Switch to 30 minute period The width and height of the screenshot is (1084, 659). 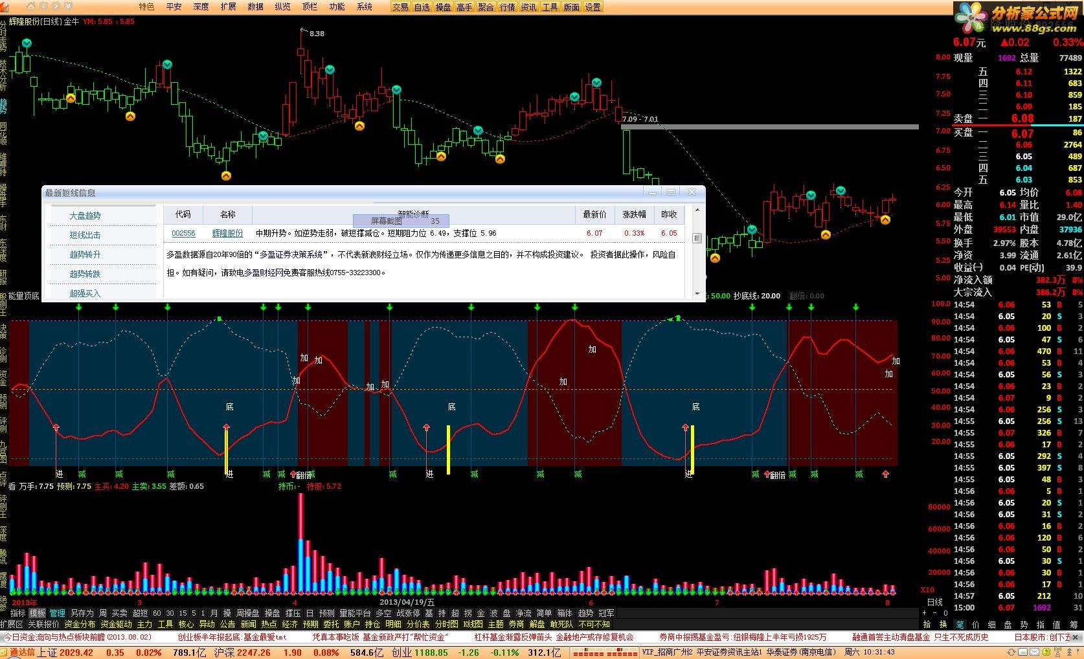coord(170,613)
